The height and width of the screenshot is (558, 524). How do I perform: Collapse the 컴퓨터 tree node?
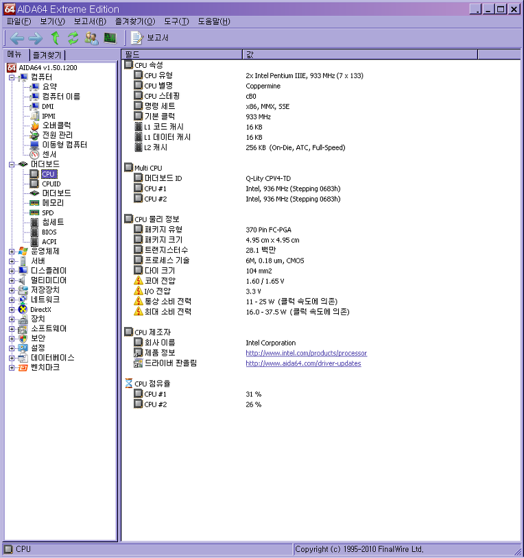(x=12, y=77)
